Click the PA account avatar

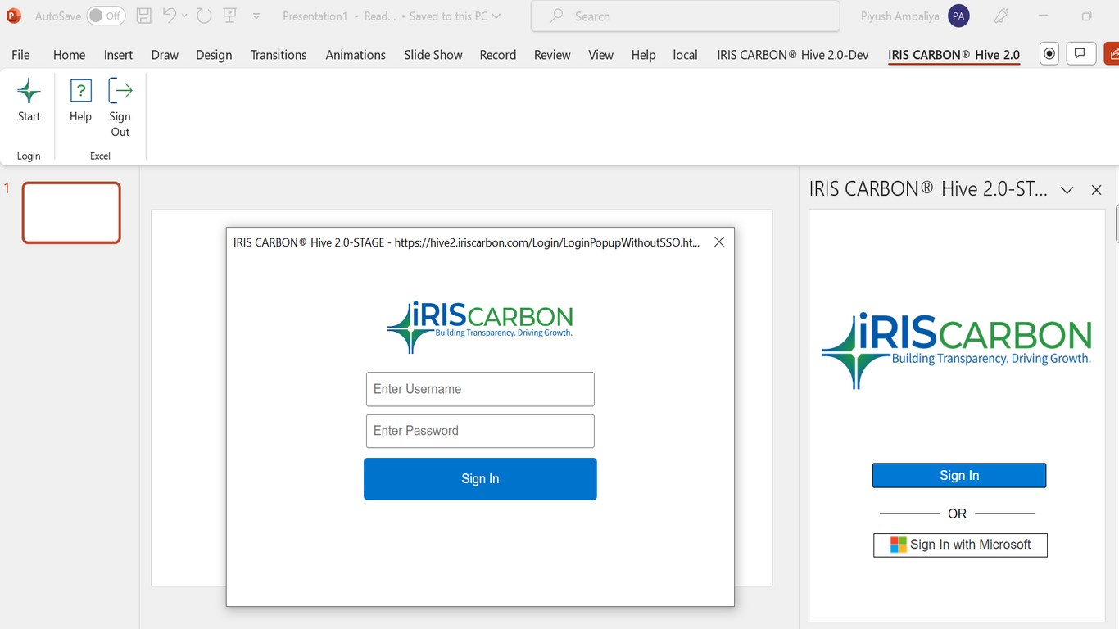coord(958,16)
